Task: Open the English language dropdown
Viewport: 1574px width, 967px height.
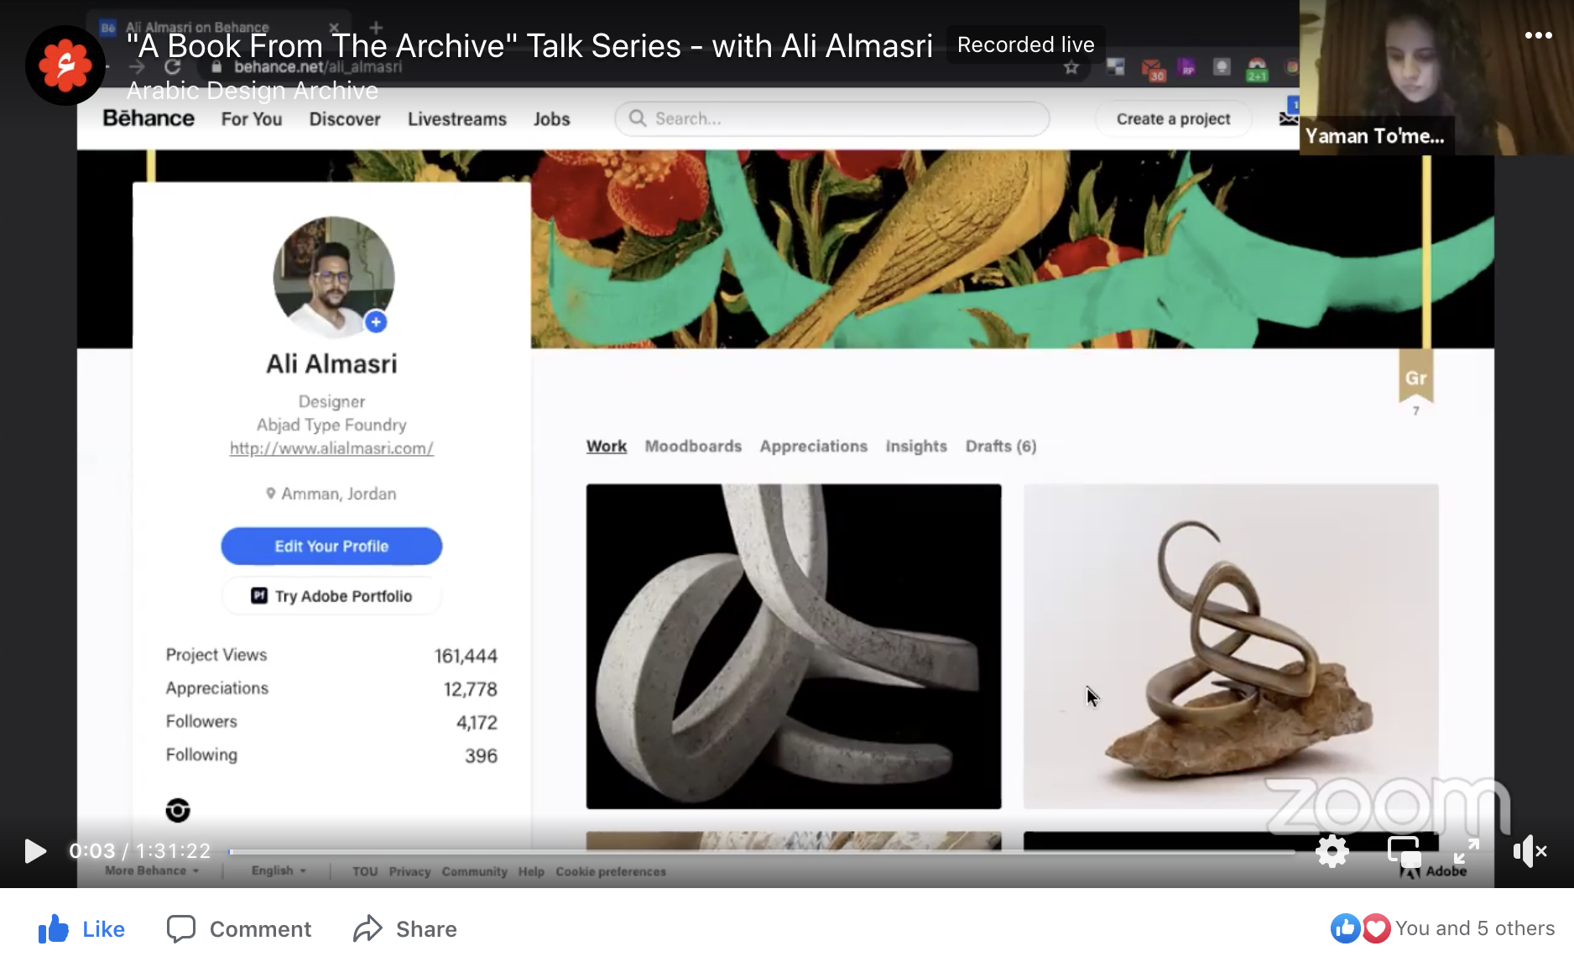Action: coord(279,871)
